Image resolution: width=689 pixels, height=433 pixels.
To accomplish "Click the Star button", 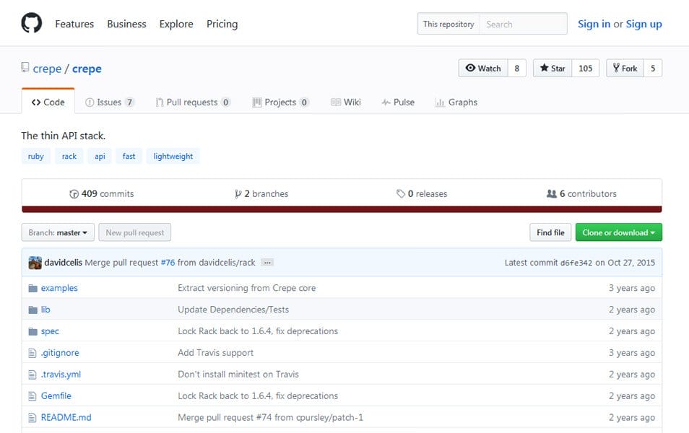I will [x=552, y=68].
